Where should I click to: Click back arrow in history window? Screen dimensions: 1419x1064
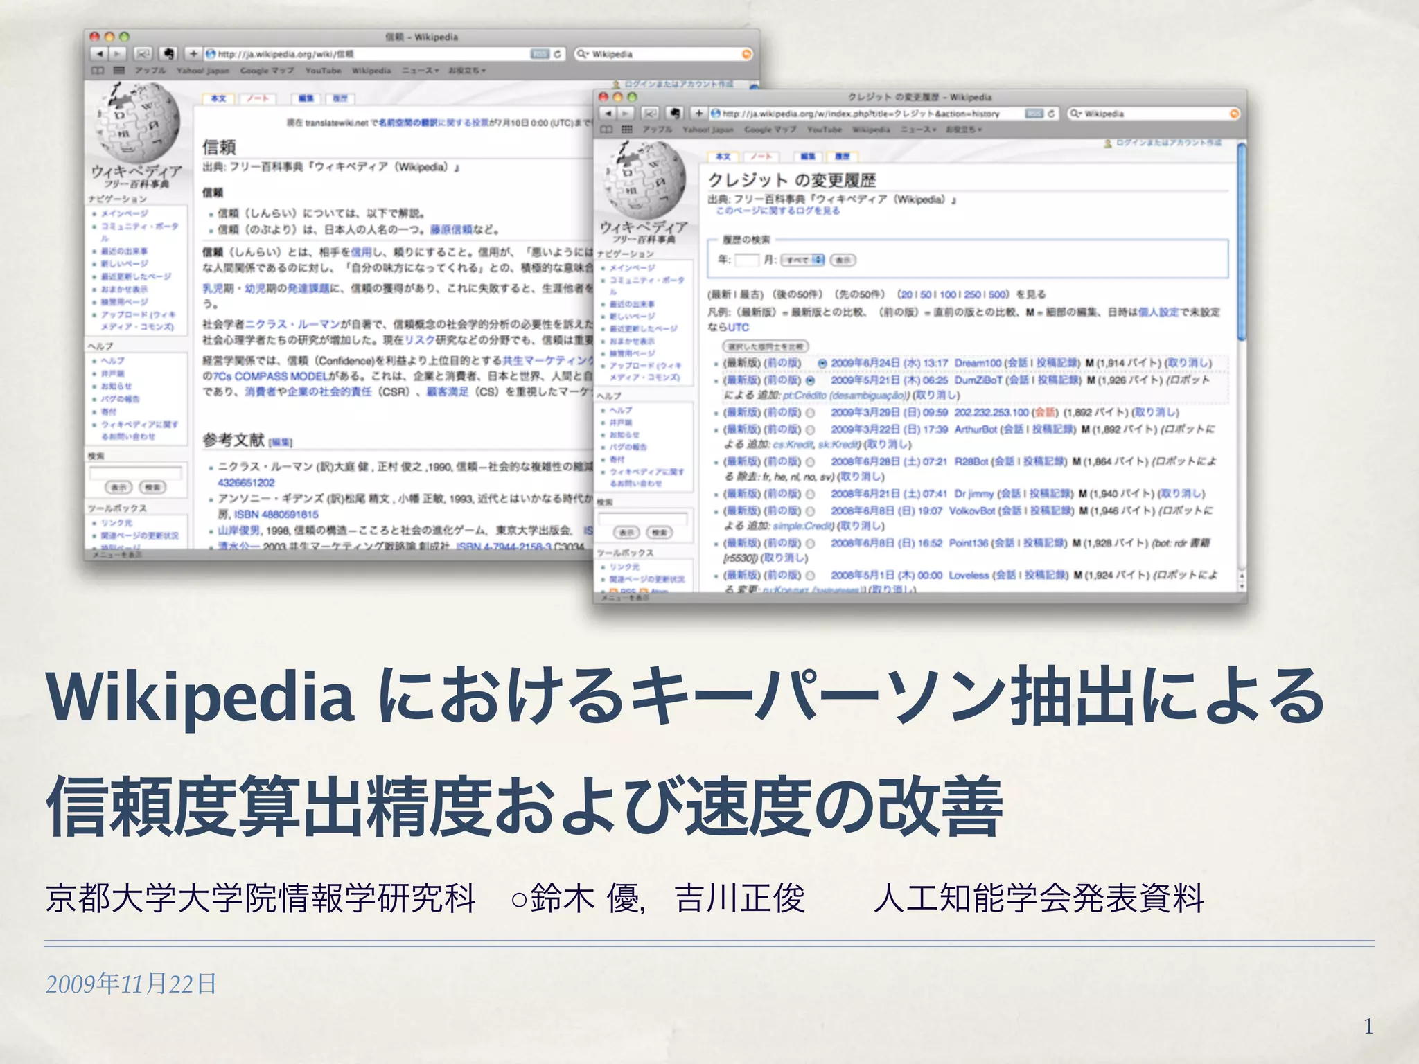coord(609,114)
